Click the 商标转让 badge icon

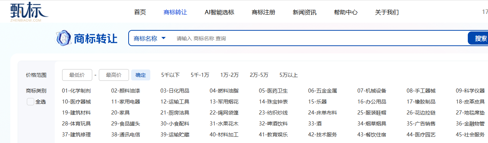point(63,38)
